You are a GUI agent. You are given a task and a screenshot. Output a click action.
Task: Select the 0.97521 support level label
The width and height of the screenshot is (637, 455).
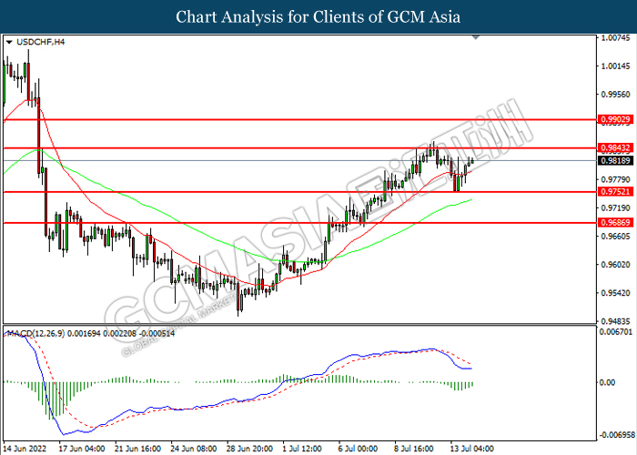[x=615, y=192]
